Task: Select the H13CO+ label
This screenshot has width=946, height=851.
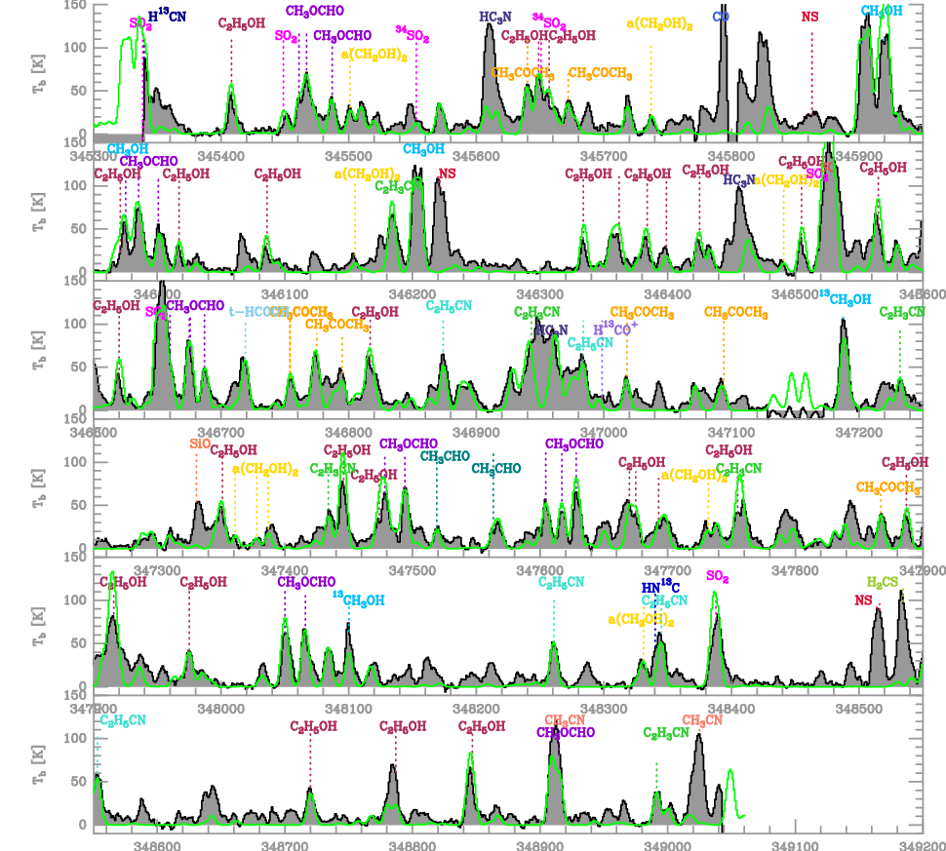Action: click(615, 329)
